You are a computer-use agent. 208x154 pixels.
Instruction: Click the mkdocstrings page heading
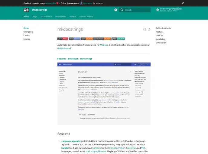click(x=70, y=29)
